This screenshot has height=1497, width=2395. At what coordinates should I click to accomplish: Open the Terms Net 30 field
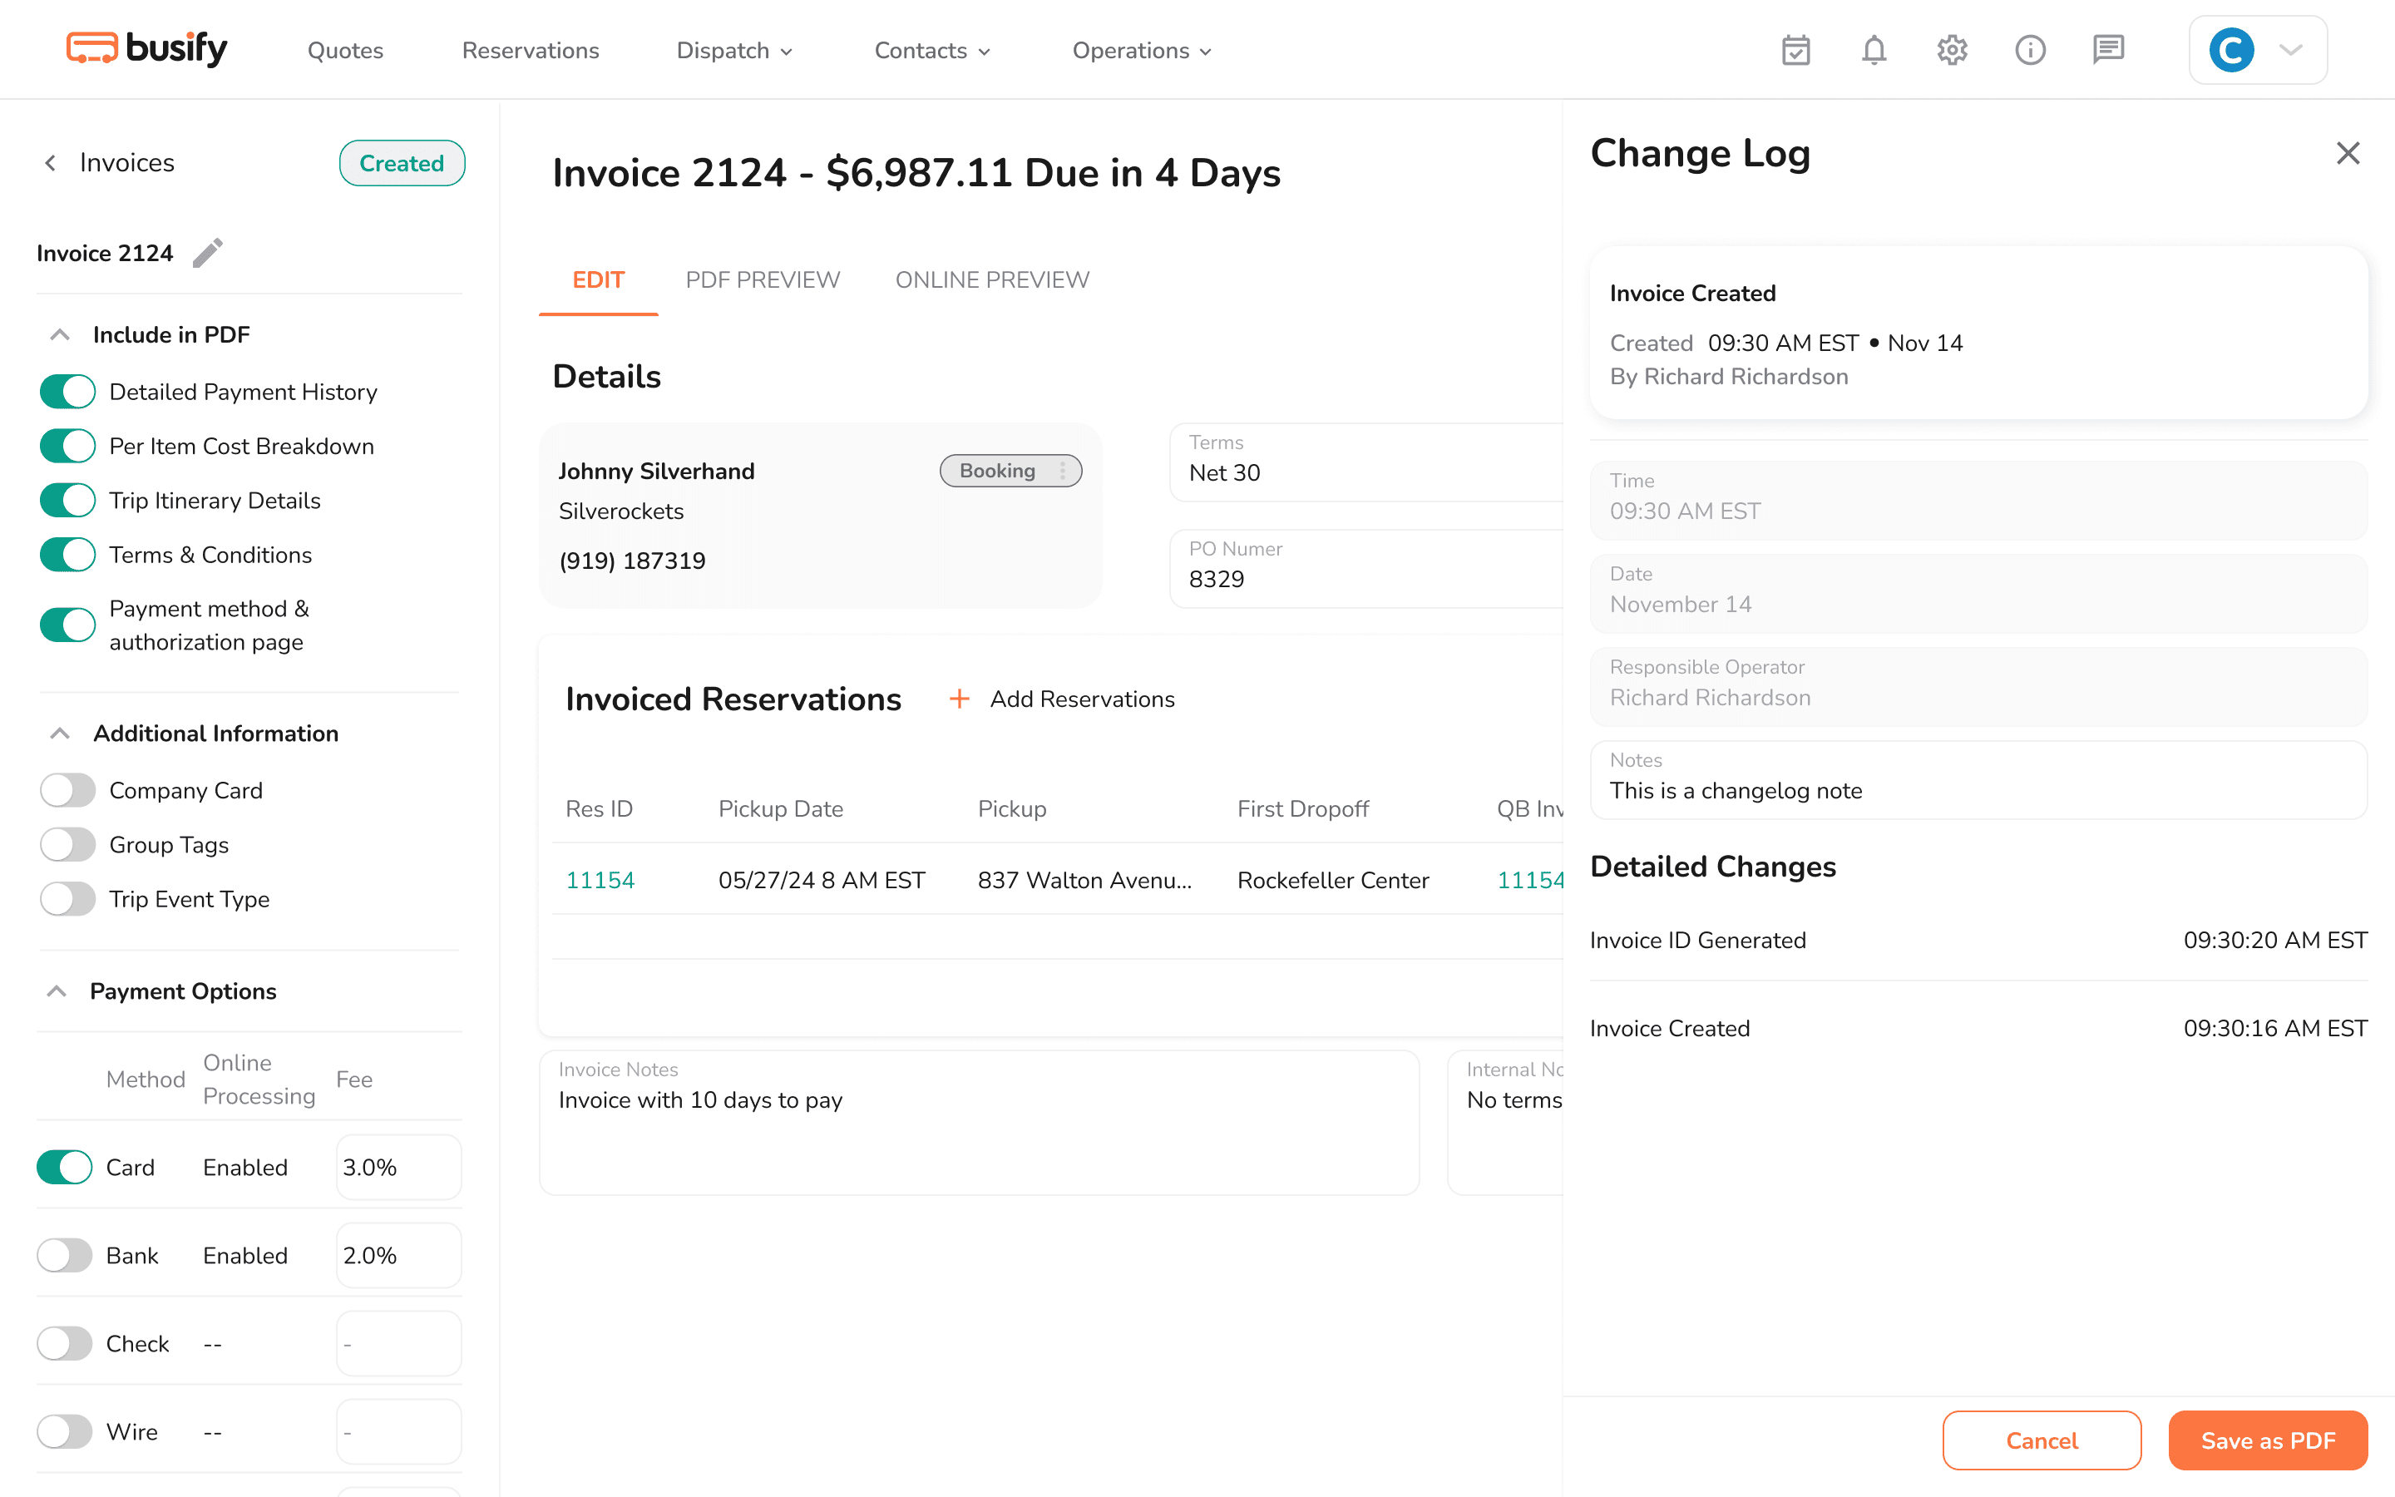pyautogui.click(x=1365, y=462)
